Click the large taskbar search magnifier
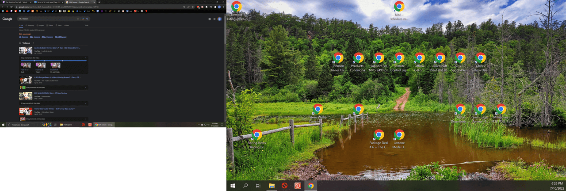The height and width of the screenshot is (191, 566). 245,186
